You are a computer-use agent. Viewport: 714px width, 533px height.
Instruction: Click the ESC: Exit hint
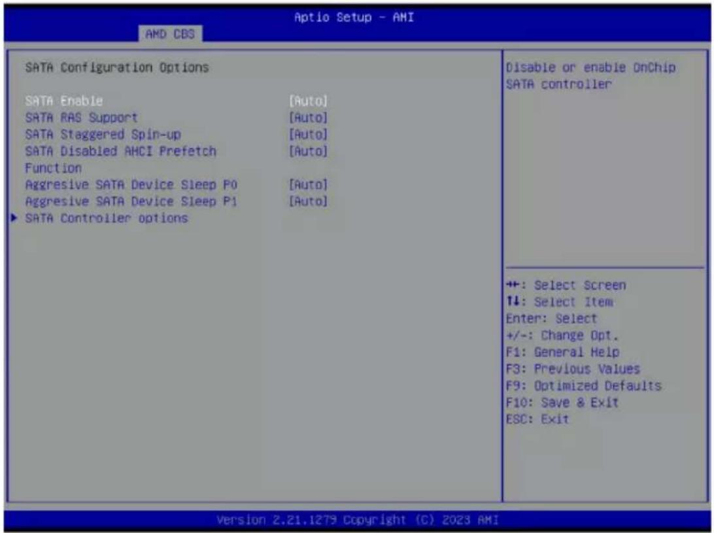537,419
